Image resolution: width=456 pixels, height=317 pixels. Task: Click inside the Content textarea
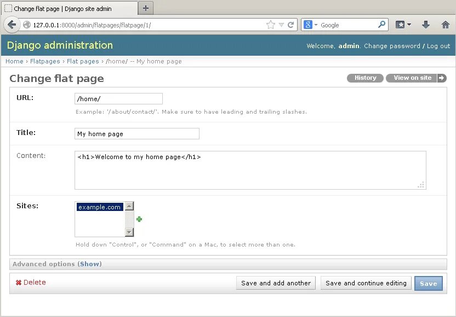(250, 170)
